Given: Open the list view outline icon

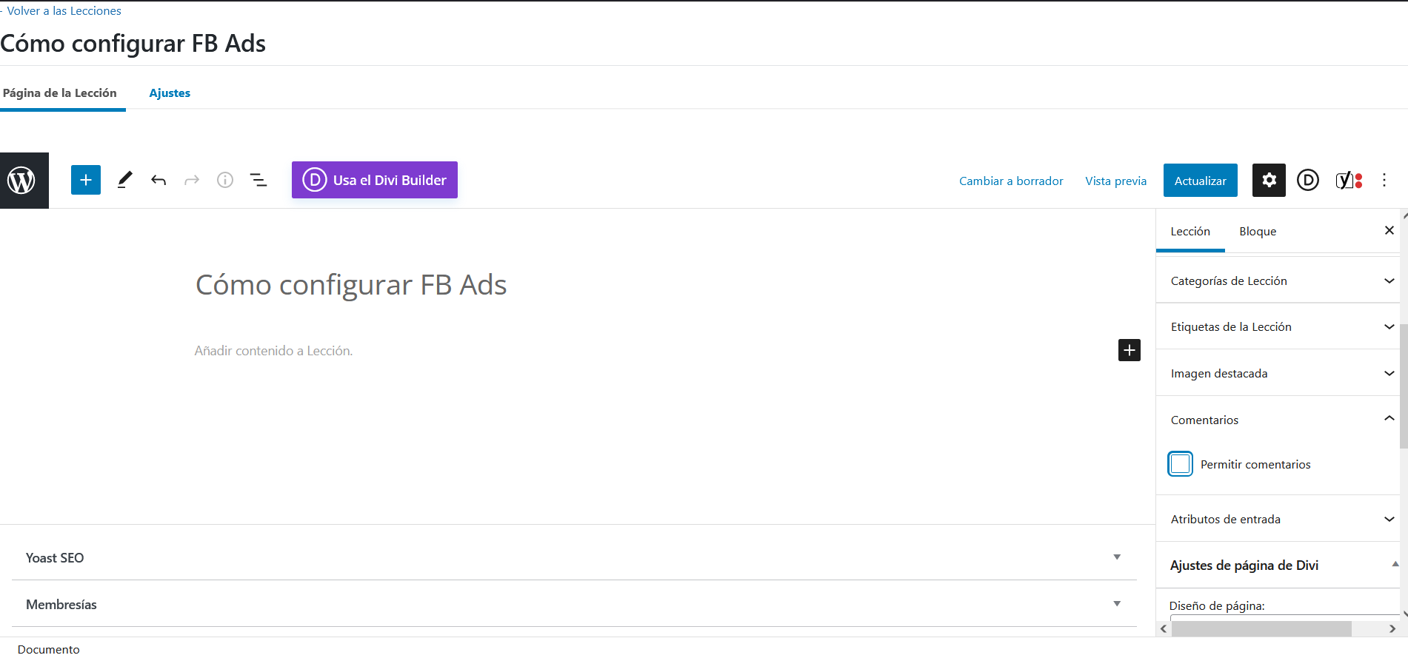Looking at the screenshot, I should [258, 180].
